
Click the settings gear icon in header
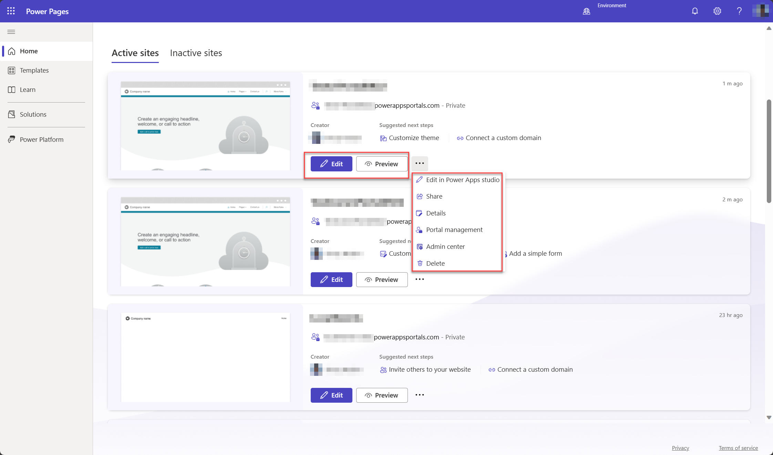(x=717, y=11)
